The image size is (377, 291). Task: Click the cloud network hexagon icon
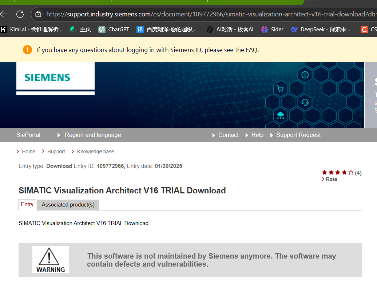coord(280,116)
